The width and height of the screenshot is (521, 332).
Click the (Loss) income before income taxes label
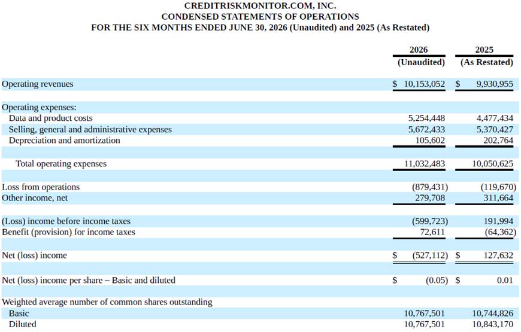(66, 221)
